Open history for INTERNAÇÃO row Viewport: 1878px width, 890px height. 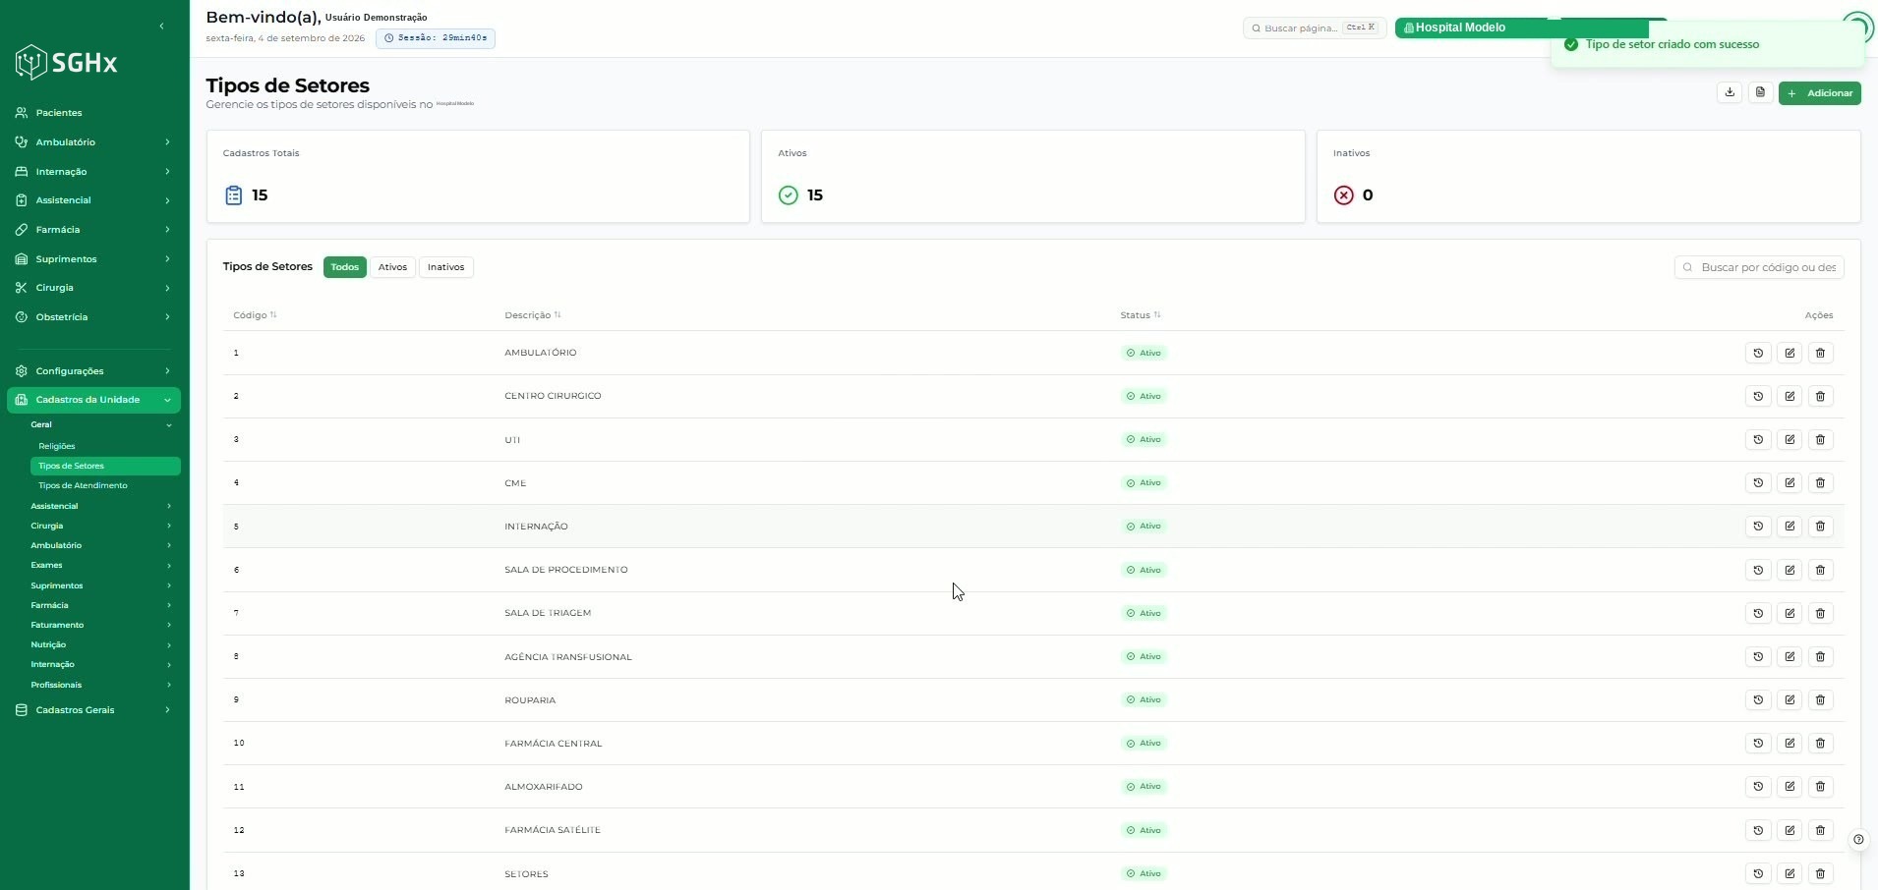tap(1758, 526)
